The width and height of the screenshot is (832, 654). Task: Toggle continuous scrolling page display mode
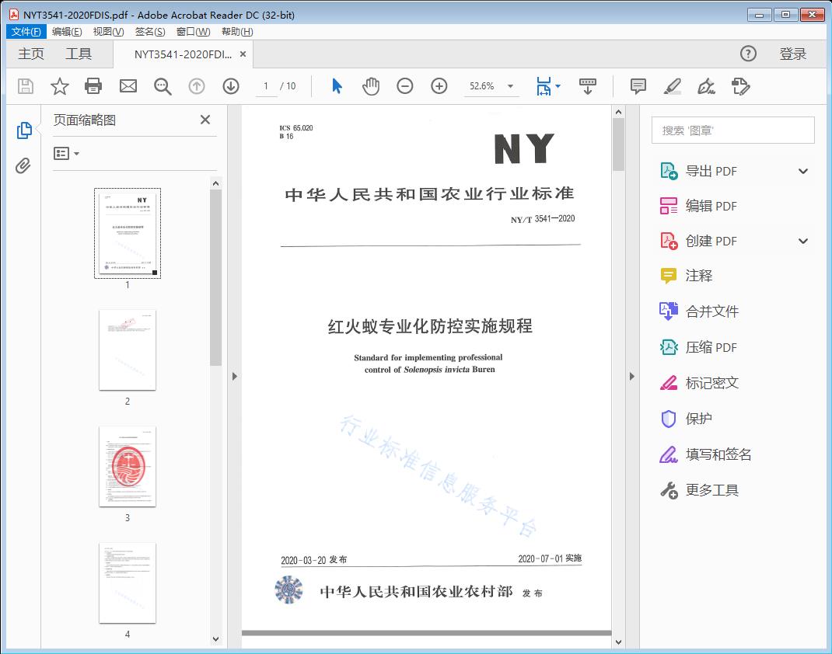(588, 86)
